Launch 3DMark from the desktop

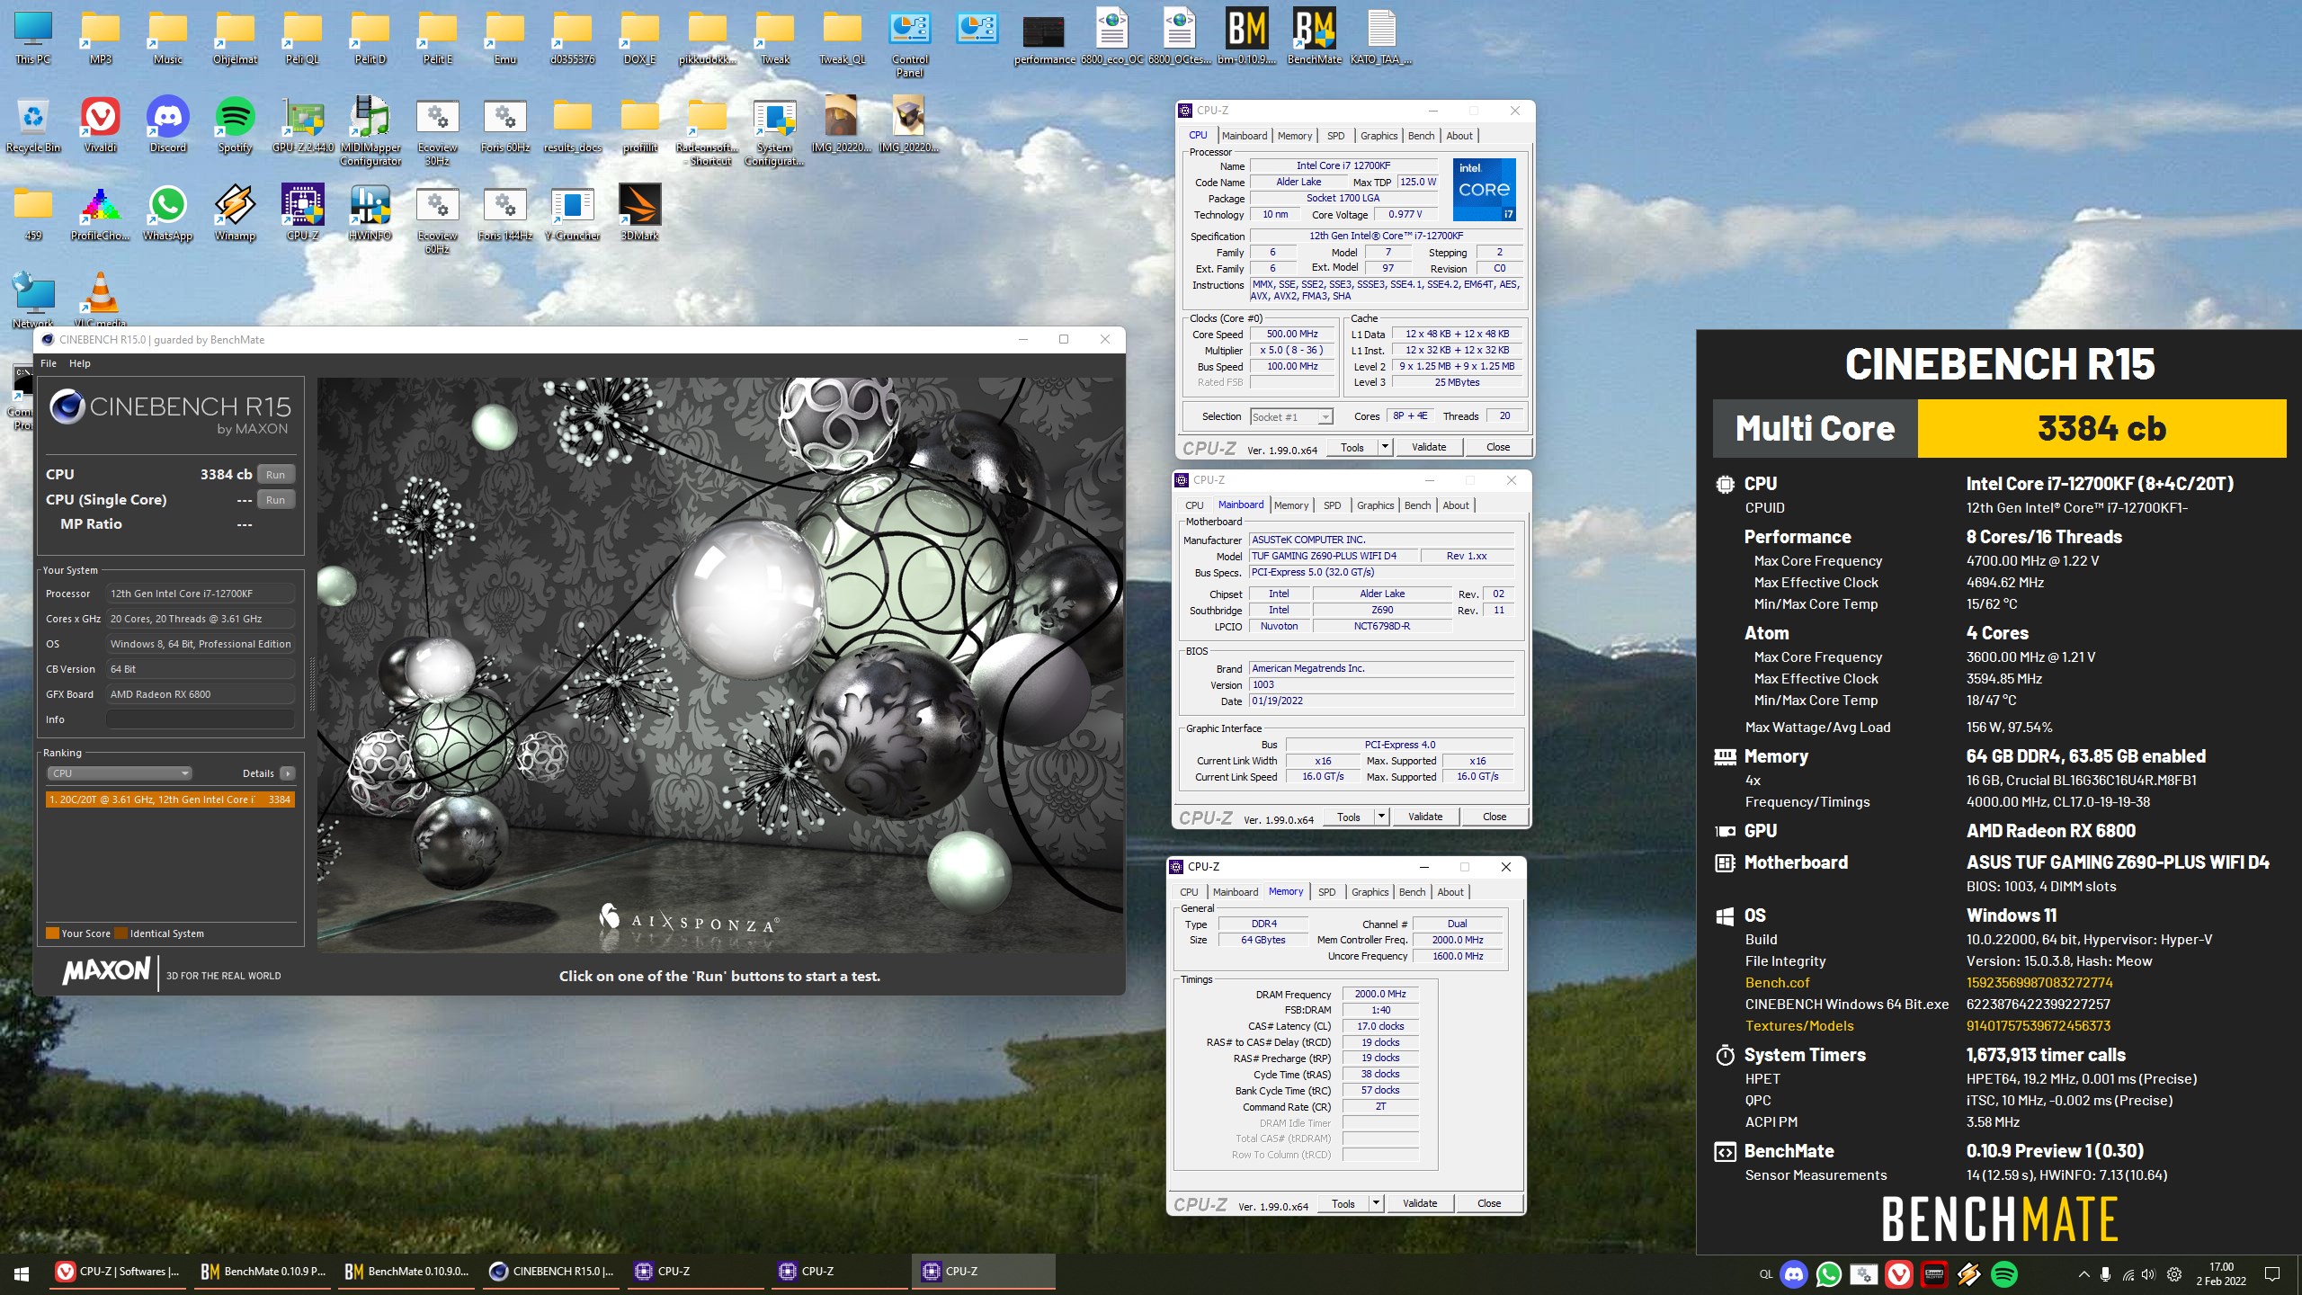click(x=639, y=213)
